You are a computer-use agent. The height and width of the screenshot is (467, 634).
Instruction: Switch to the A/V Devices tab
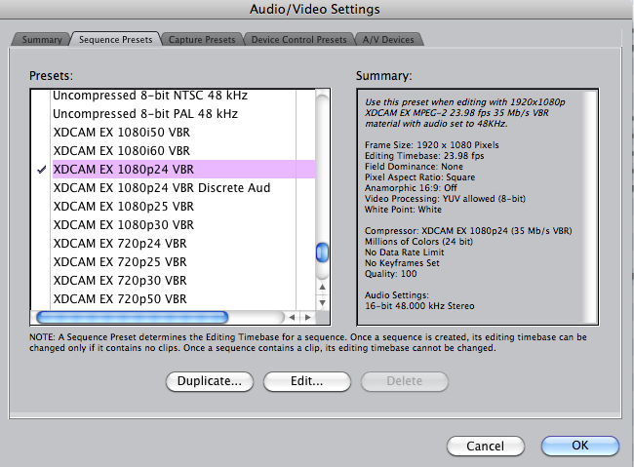pyautogui.click(x=388, y=40)
